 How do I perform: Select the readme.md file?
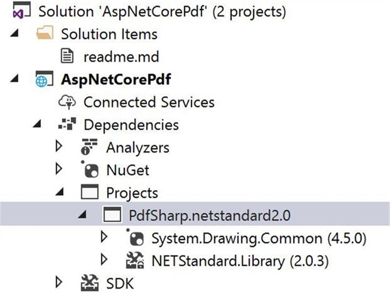[x=121, y=57]
